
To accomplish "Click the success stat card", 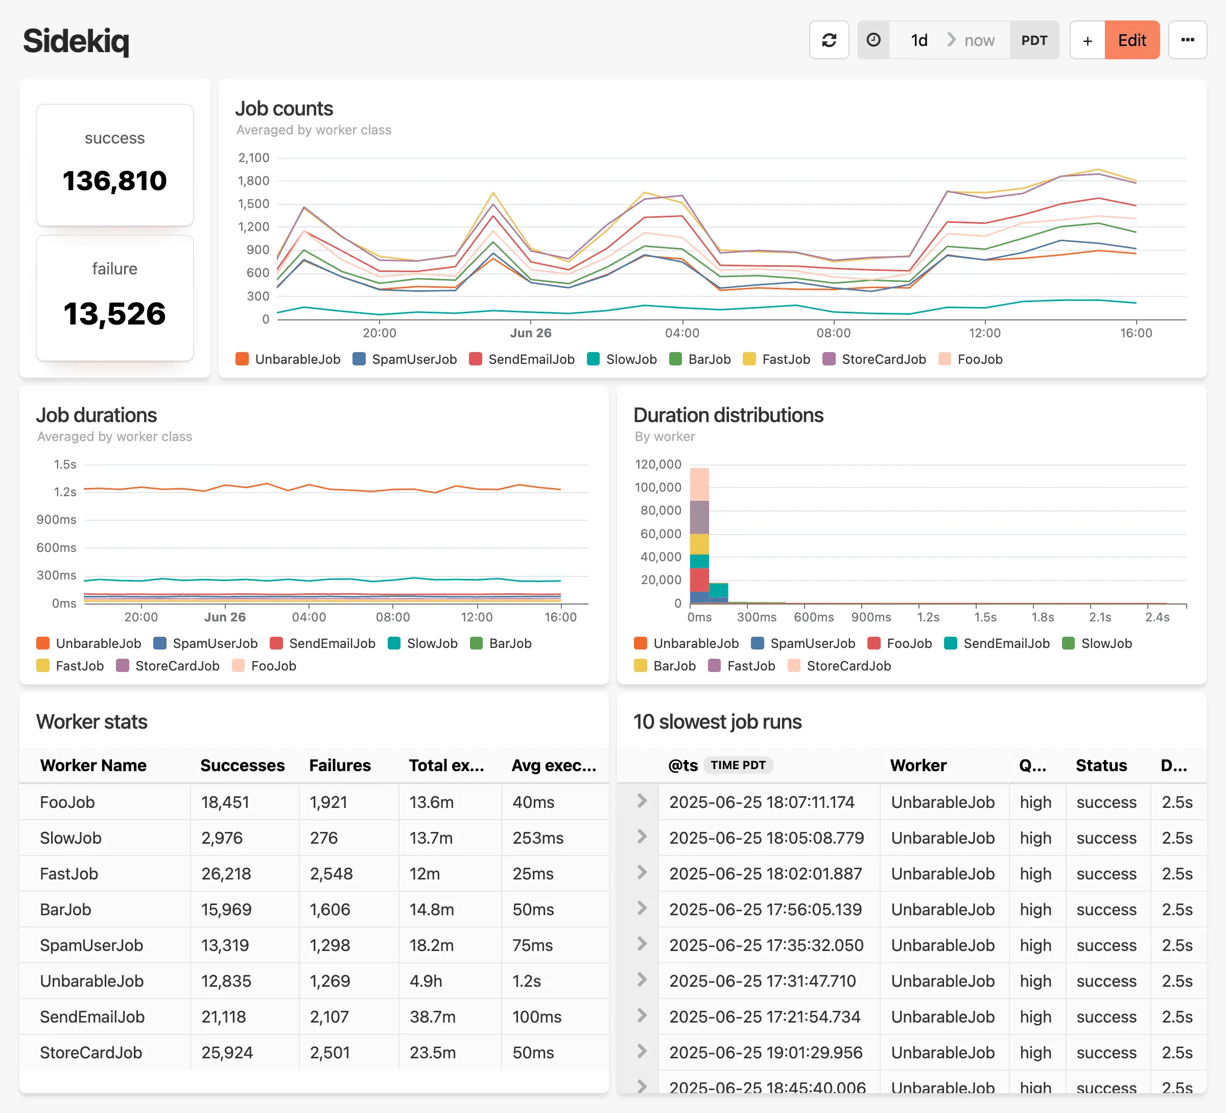I will tap(114, 164).
